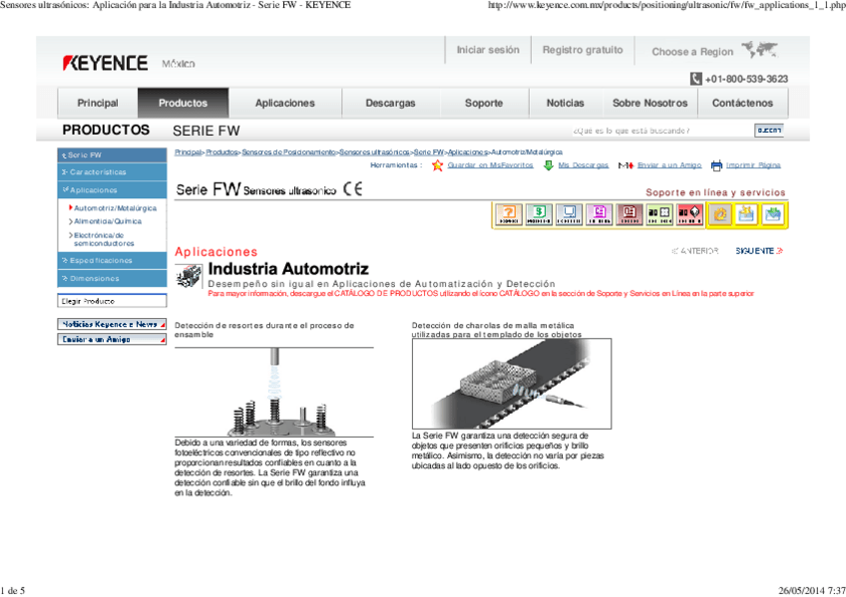The image size is (846, 597).
Task: Click Choose a Region
Action: pos(692,52)
